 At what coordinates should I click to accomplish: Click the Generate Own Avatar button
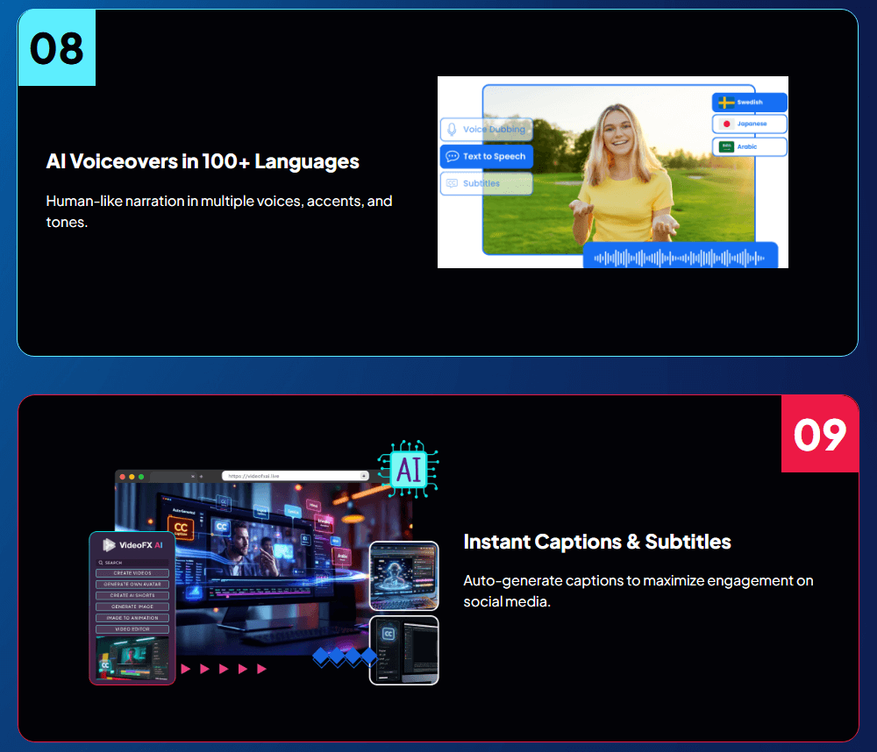pos(132,585)
